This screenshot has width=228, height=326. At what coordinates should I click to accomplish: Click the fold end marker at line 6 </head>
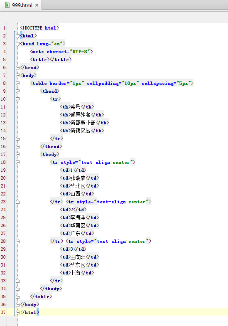point(17,67)
